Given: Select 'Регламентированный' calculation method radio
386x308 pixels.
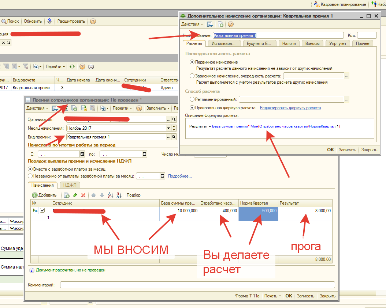Looking at the screenshot, I should (x=192, y=99).
